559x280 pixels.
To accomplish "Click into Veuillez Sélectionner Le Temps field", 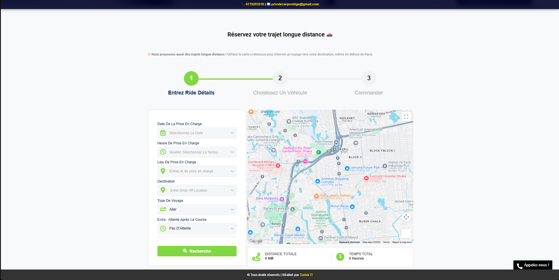I will [x=197, y=152].
